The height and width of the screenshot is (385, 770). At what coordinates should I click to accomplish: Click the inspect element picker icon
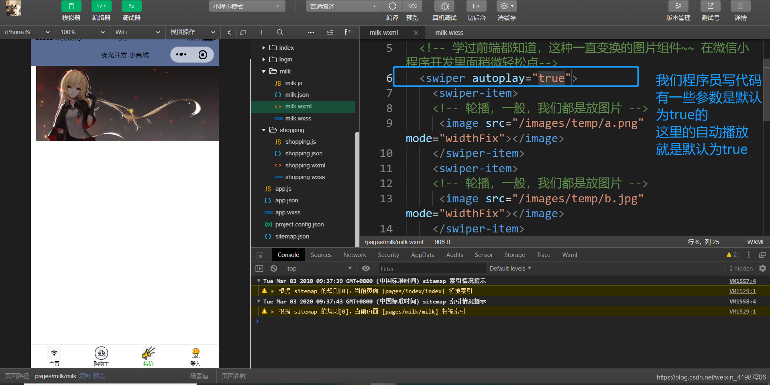260,255
